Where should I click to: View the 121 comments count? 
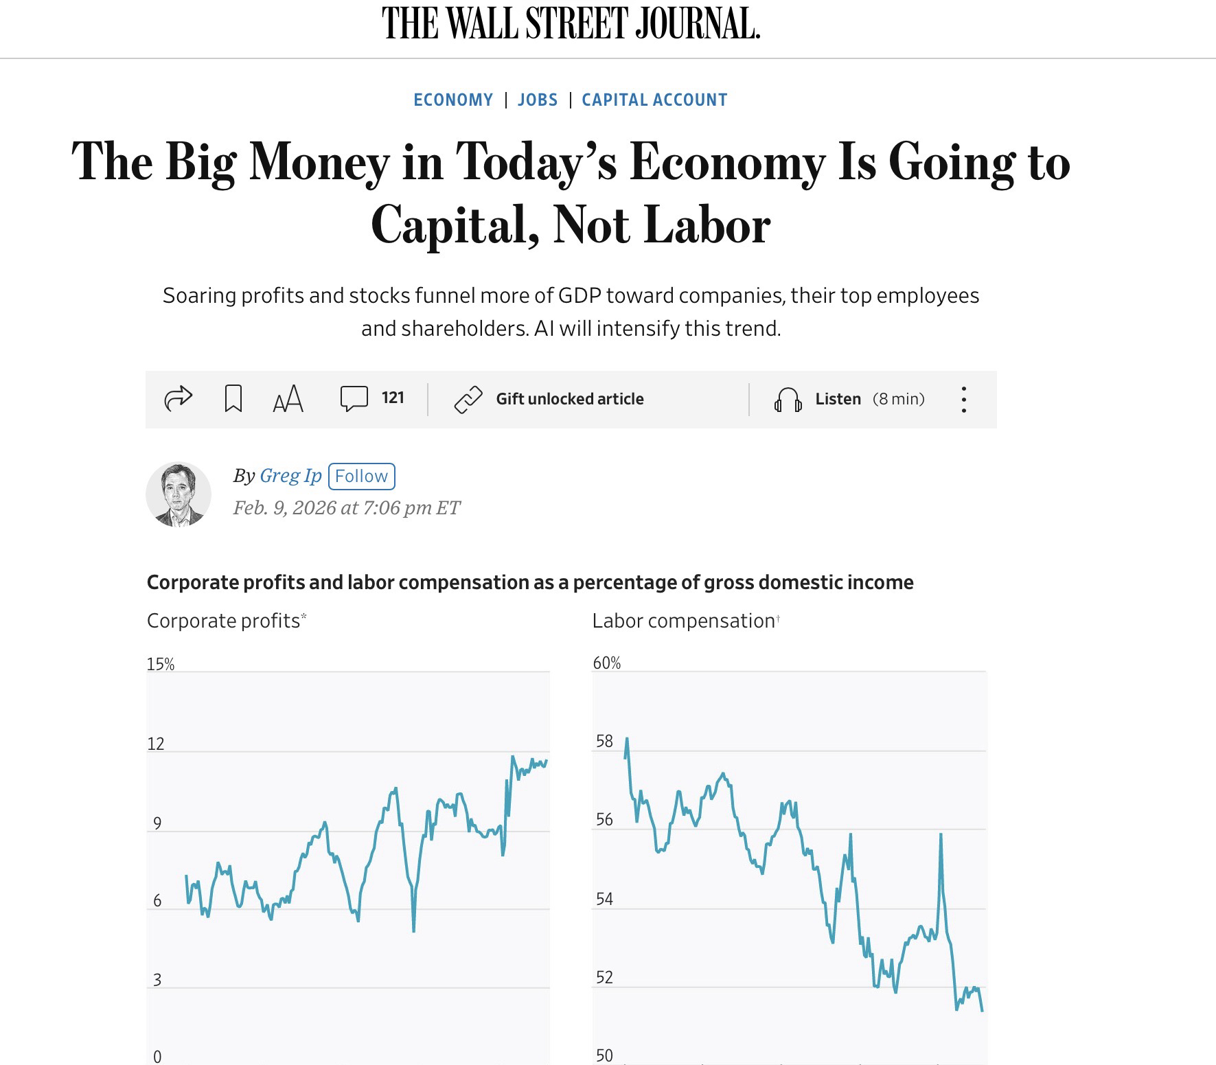393,398
